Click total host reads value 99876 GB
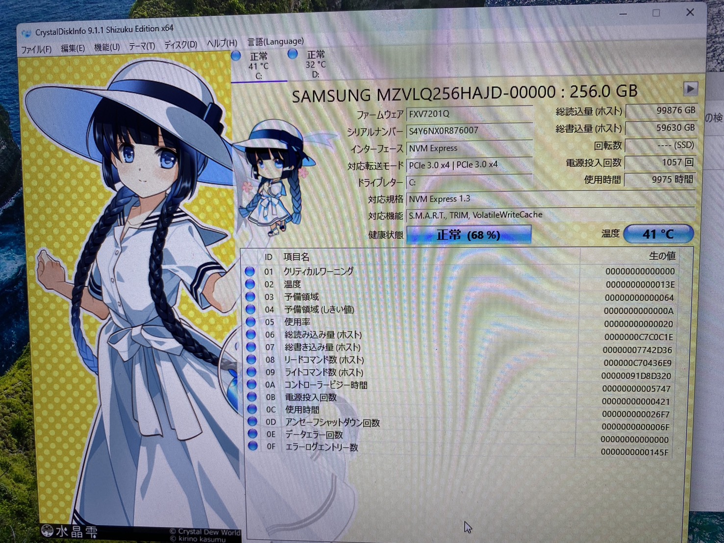 [661, 110]
